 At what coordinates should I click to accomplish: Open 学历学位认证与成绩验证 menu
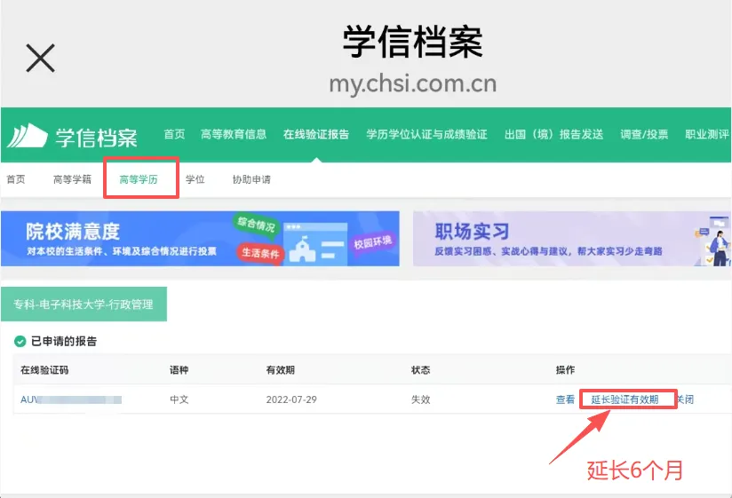pyautogui.click(x=426, y=134)
